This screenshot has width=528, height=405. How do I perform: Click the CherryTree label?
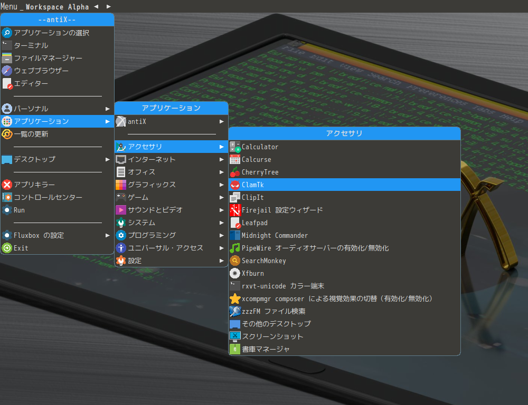pyautogui.click(x=260, y=172)
